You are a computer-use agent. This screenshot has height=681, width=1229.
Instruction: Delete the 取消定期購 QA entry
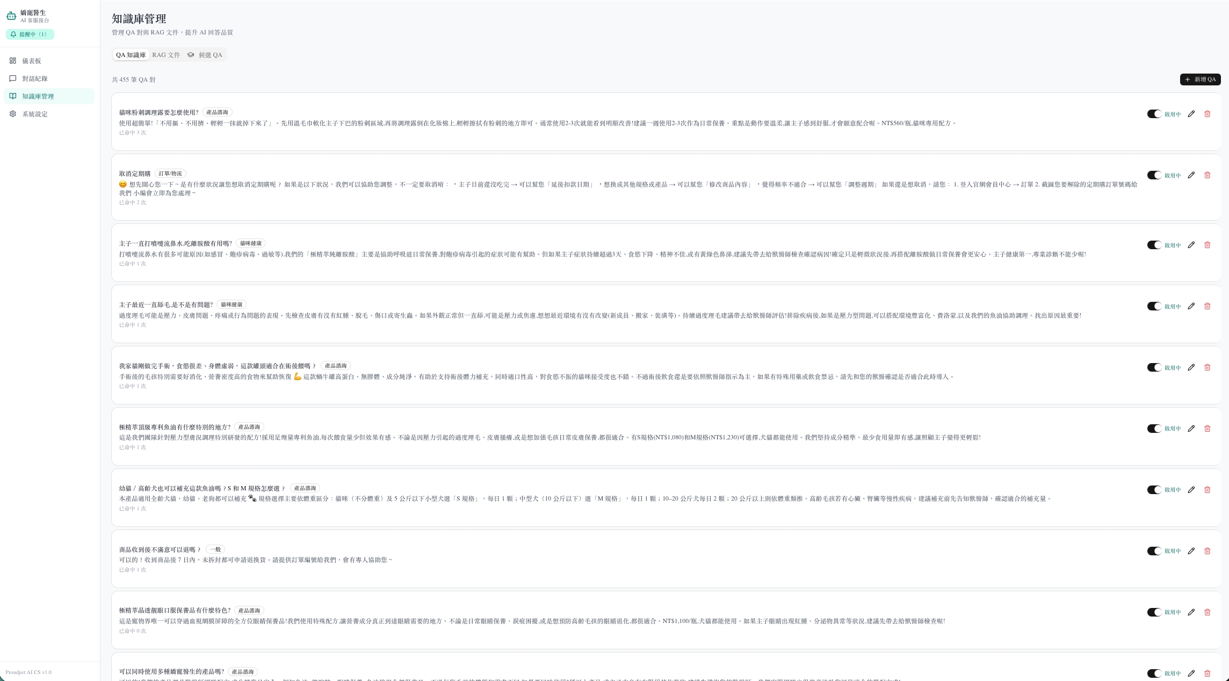[1207, 175]
